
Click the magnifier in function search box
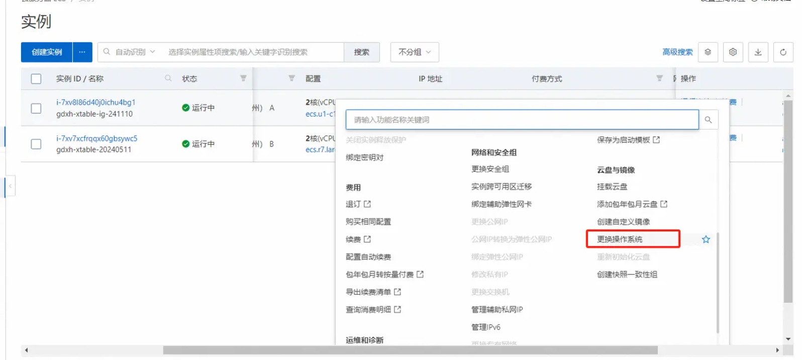(708, 120)
